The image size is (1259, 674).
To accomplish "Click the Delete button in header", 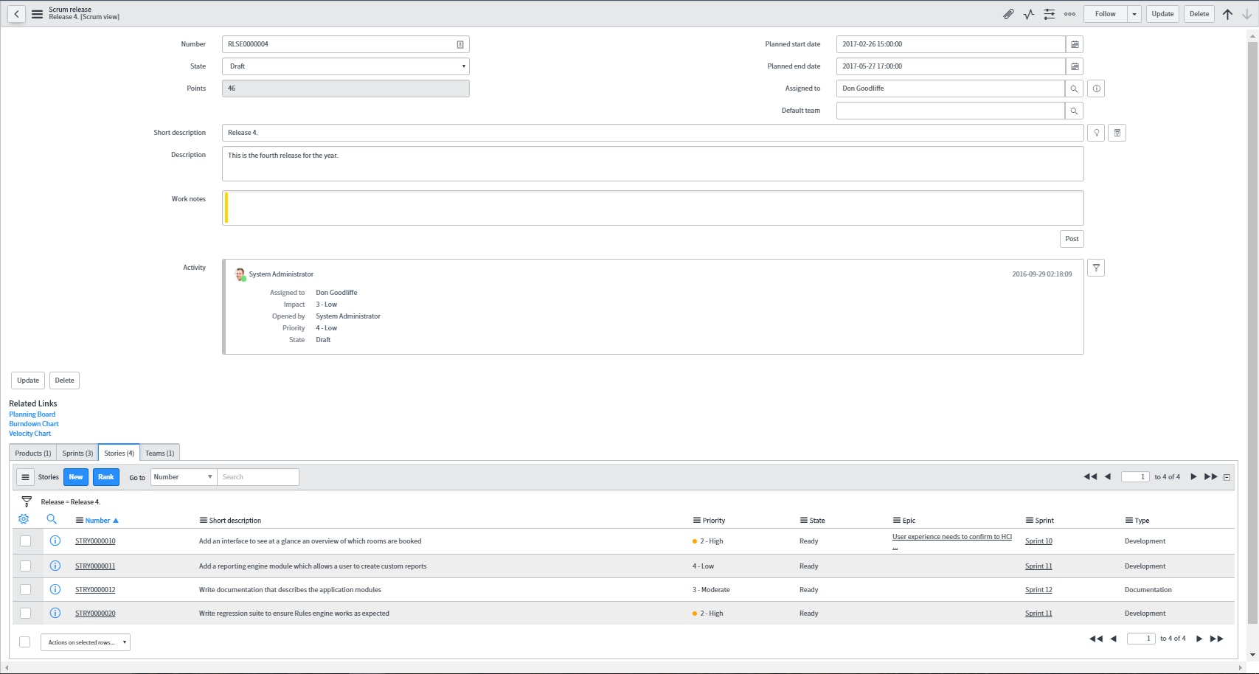I will click(x=1199, y=14).
